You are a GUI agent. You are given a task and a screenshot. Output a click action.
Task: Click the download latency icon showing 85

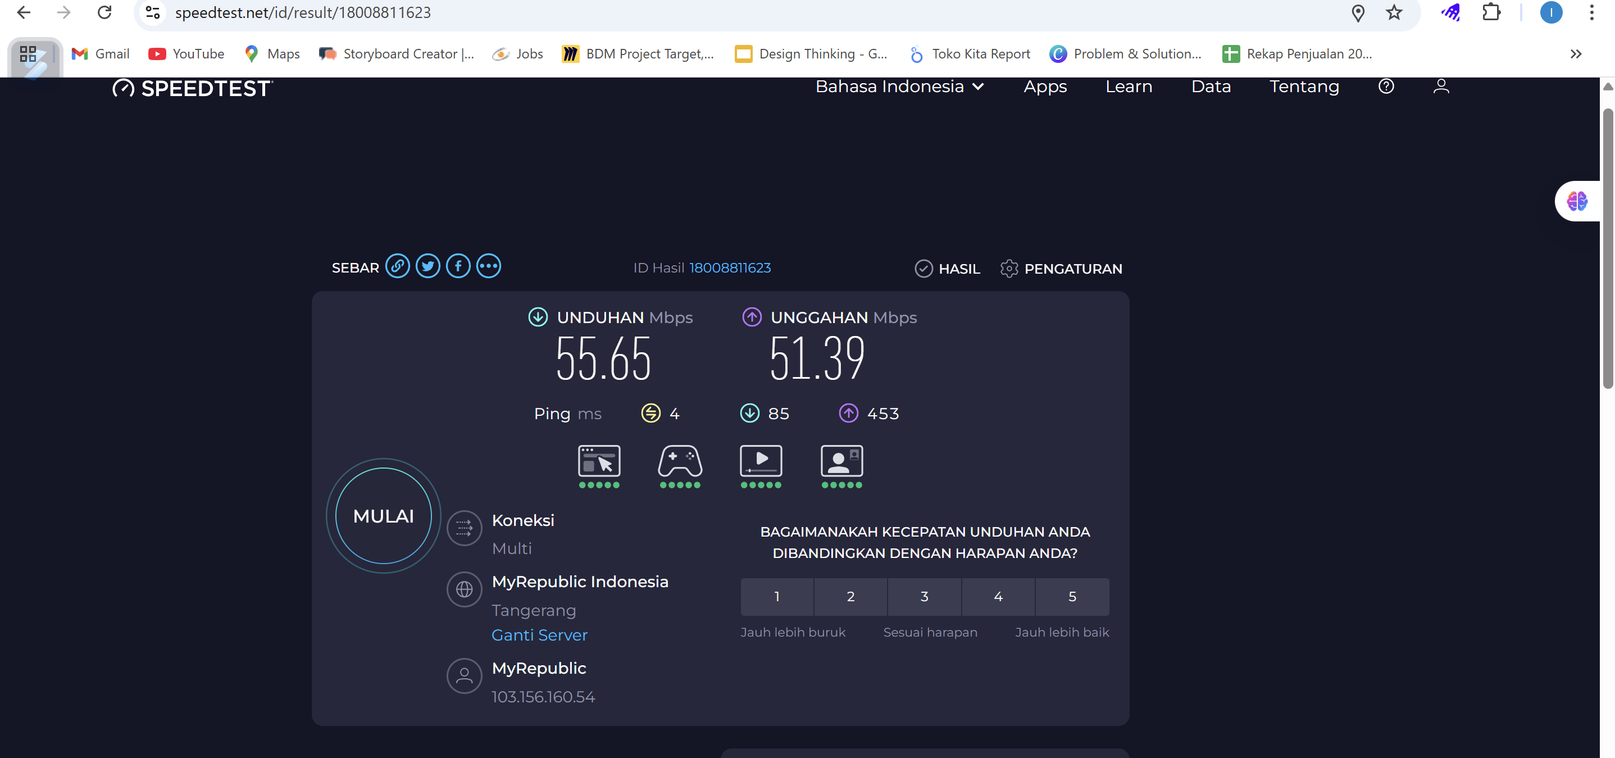pos(749,413)
